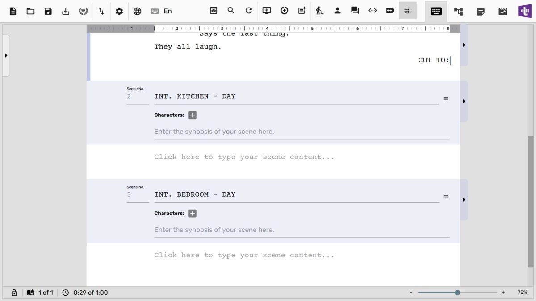
Task: Switch to the Structure tab
Action: [458, 11]
